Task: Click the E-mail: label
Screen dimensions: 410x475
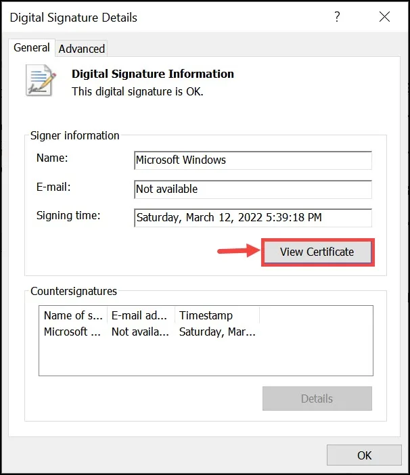Action: click(53, 187)
